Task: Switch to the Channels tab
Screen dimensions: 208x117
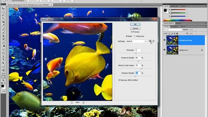Action: click(x=175, y=27)
